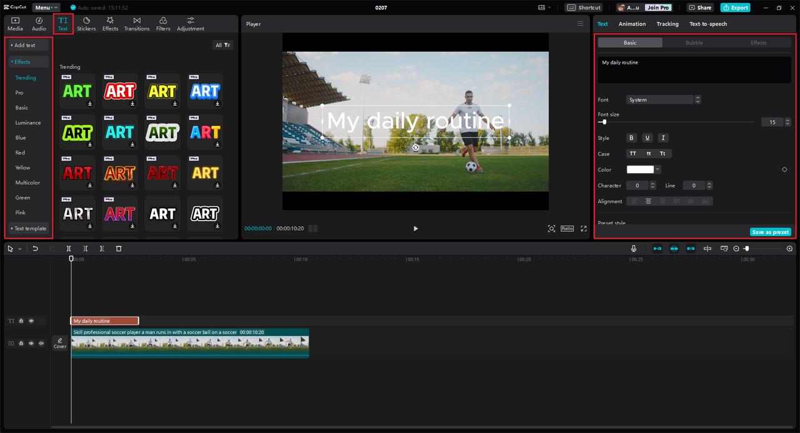The height and width of the screenshot is (433, 800).
Task: Click the Delete trash icon in timeline
Action: [x=119, y=249]
